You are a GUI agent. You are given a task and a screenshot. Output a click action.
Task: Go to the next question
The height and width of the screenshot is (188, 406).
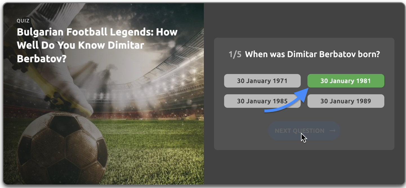click(x=299, y=131)
